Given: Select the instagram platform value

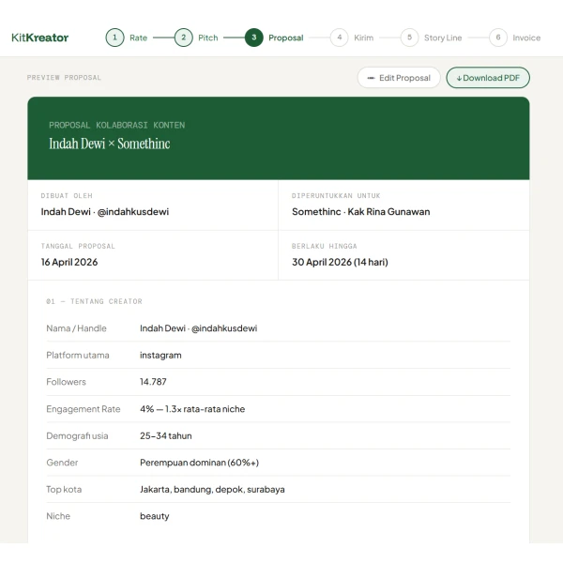Looking at the screenshot, I should coord(160,355).
